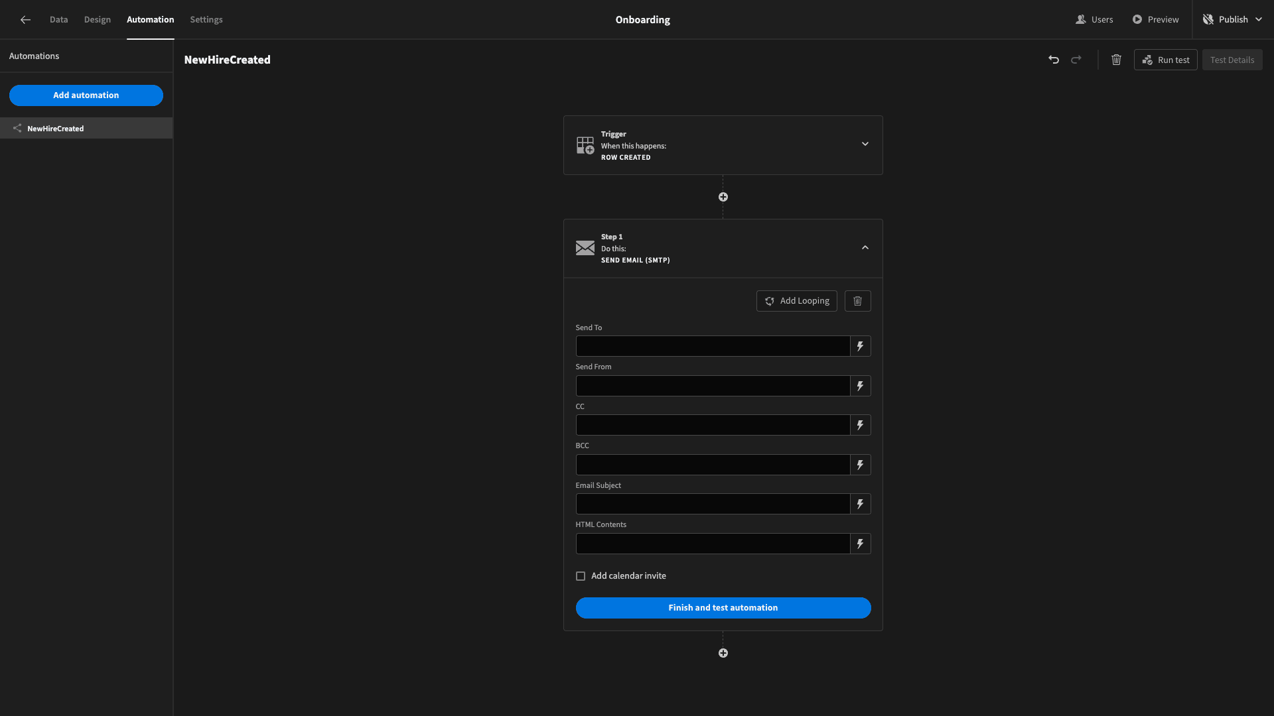The width and height of the screenshot is (1274, 716).
Task: Select the Automation tab
Action: 151,20
